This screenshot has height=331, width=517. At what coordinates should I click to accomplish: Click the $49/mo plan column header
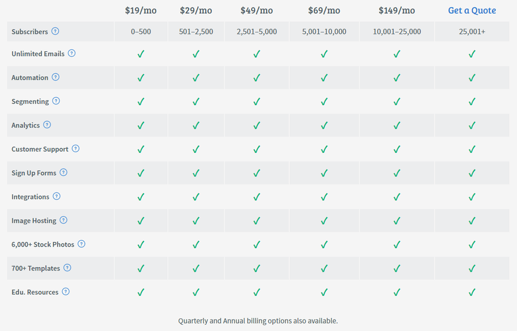[257, 10]
